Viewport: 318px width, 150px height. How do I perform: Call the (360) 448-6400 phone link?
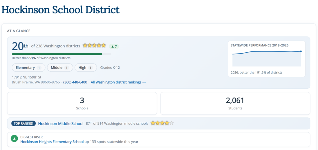(75, 82)
